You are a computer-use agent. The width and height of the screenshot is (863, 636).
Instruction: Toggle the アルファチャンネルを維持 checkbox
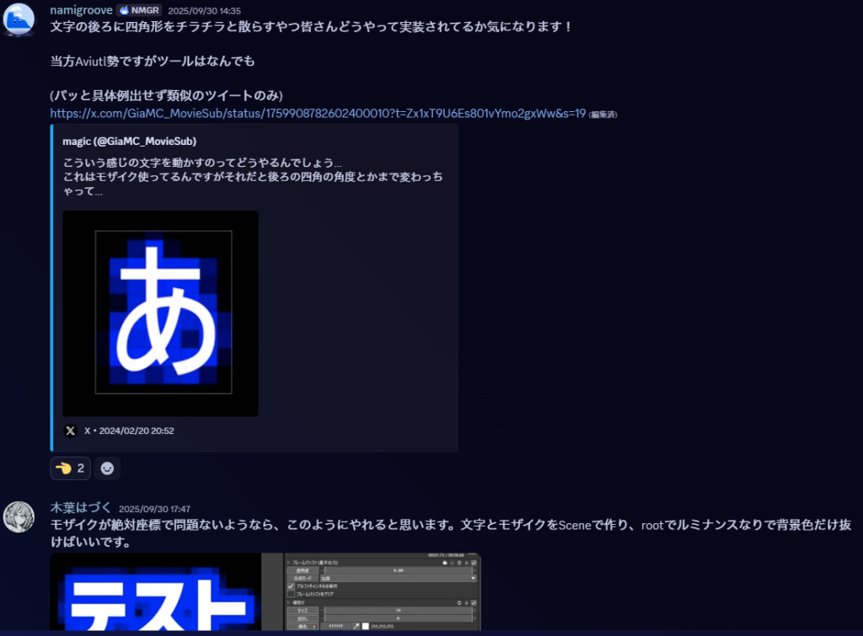[292, 586]
